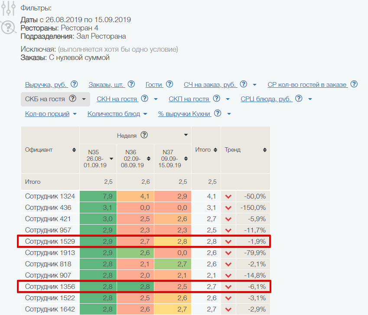Open the Выручка, руб. link

[x=45, y=85]
